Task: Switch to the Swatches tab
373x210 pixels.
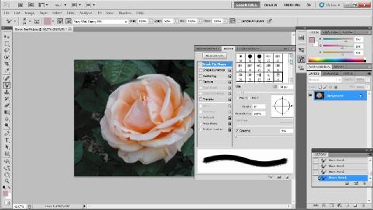Action: tap(330, 32)
